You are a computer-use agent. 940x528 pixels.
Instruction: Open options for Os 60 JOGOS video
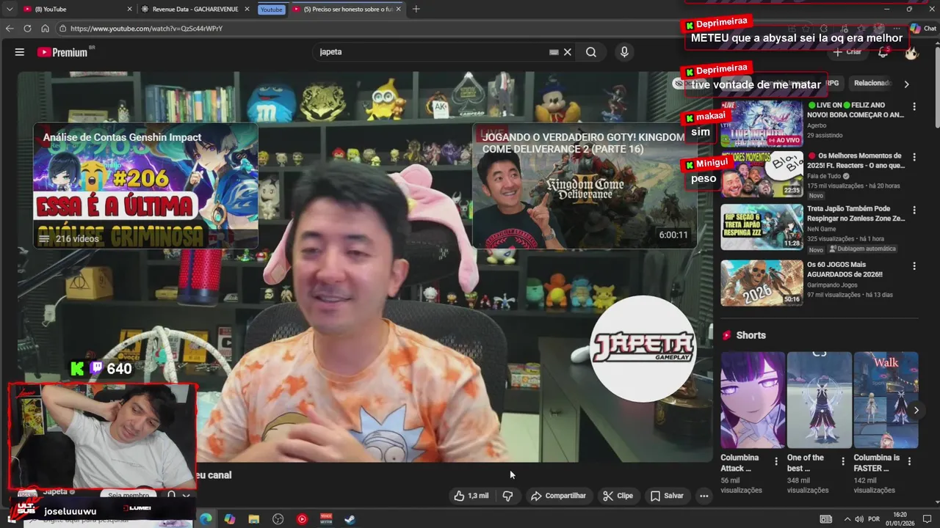coord(914,265)
